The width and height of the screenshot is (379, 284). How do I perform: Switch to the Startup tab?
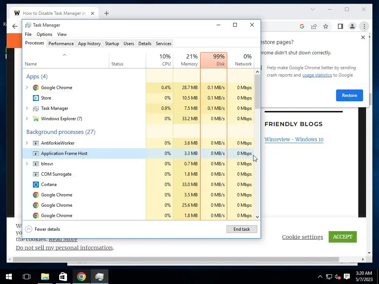[112, 44]
